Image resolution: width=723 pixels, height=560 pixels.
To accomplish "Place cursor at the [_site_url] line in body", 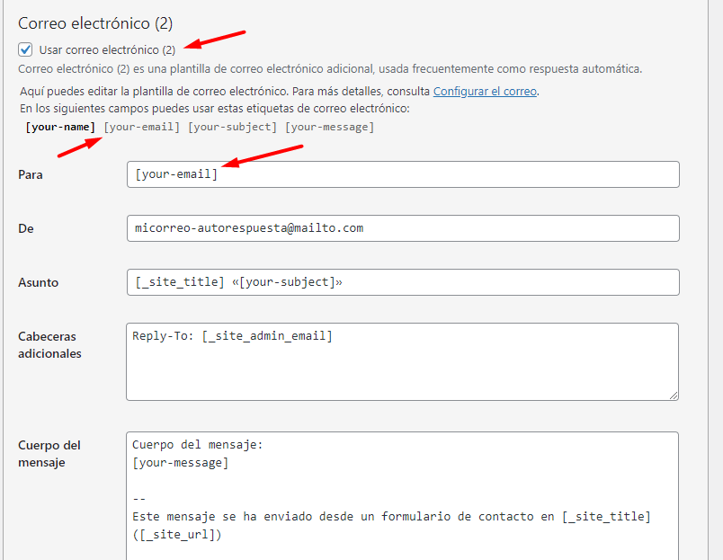I will (177, 535).
